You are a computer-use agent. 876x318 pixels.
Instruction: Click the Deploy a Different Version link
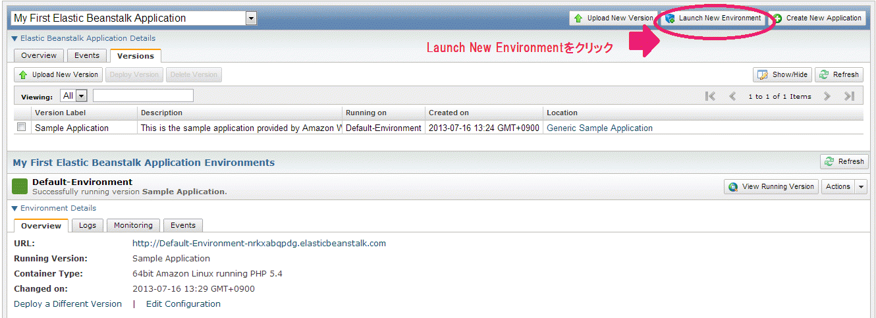[x=68, y=304]
